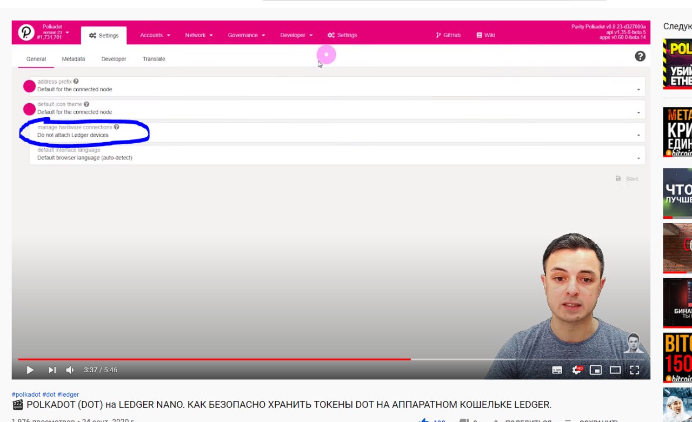Open Polkadot chain selector dropdown

click(x=54, y=32)
